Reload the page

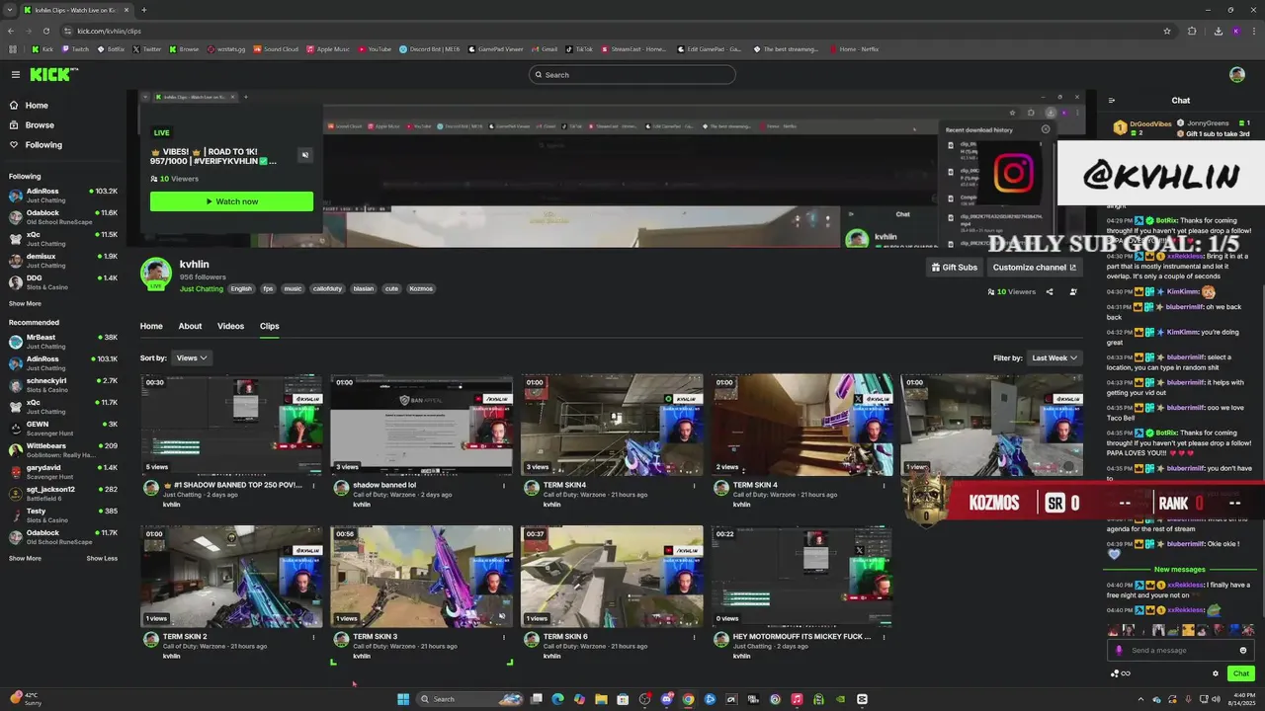48,31
